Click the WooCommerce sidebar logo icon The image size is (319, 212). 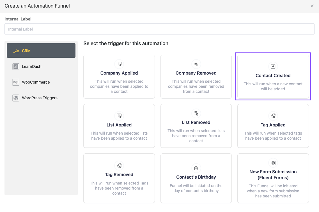(16, 82)
